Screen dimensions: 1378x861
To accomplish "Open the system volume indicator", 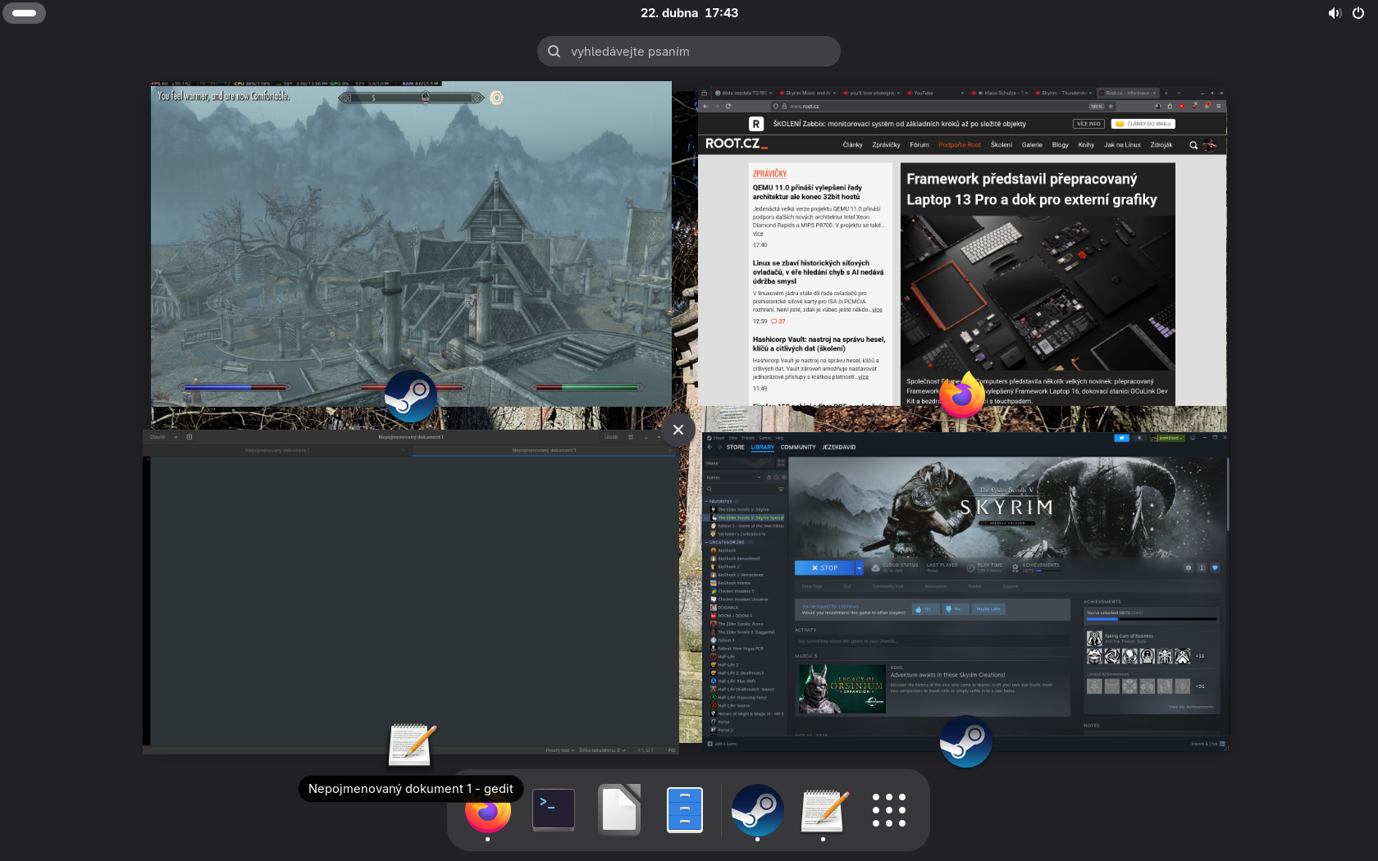I will point(1335,13).
